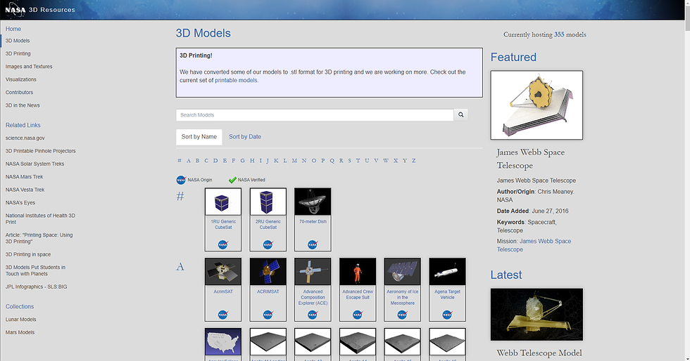
Task: Click the NASA Verified green checkmark
Action: click(233, 180)
